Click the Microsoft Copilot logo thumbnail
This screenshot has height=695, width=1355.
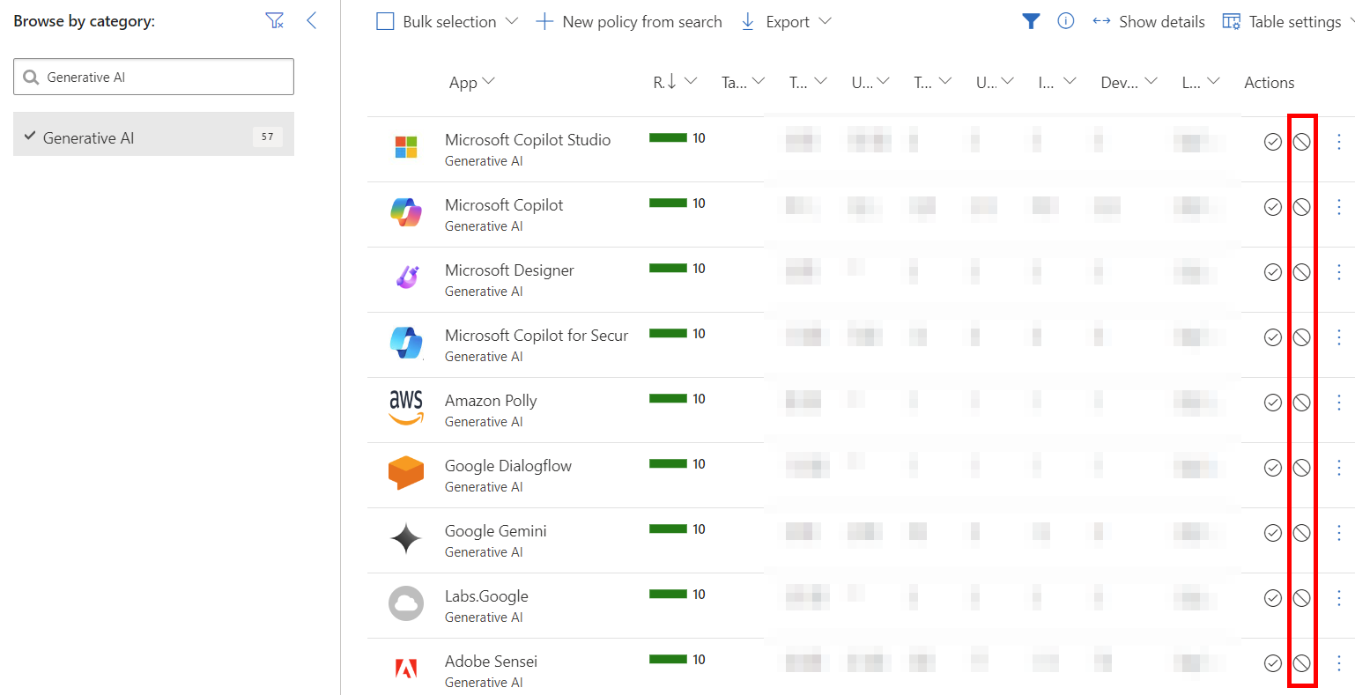click(x=406, y=211)
